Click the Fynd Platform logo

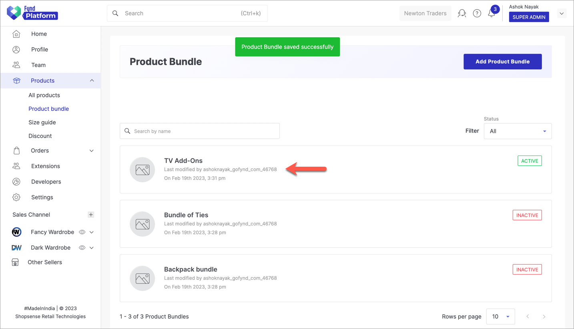[32, 13]
